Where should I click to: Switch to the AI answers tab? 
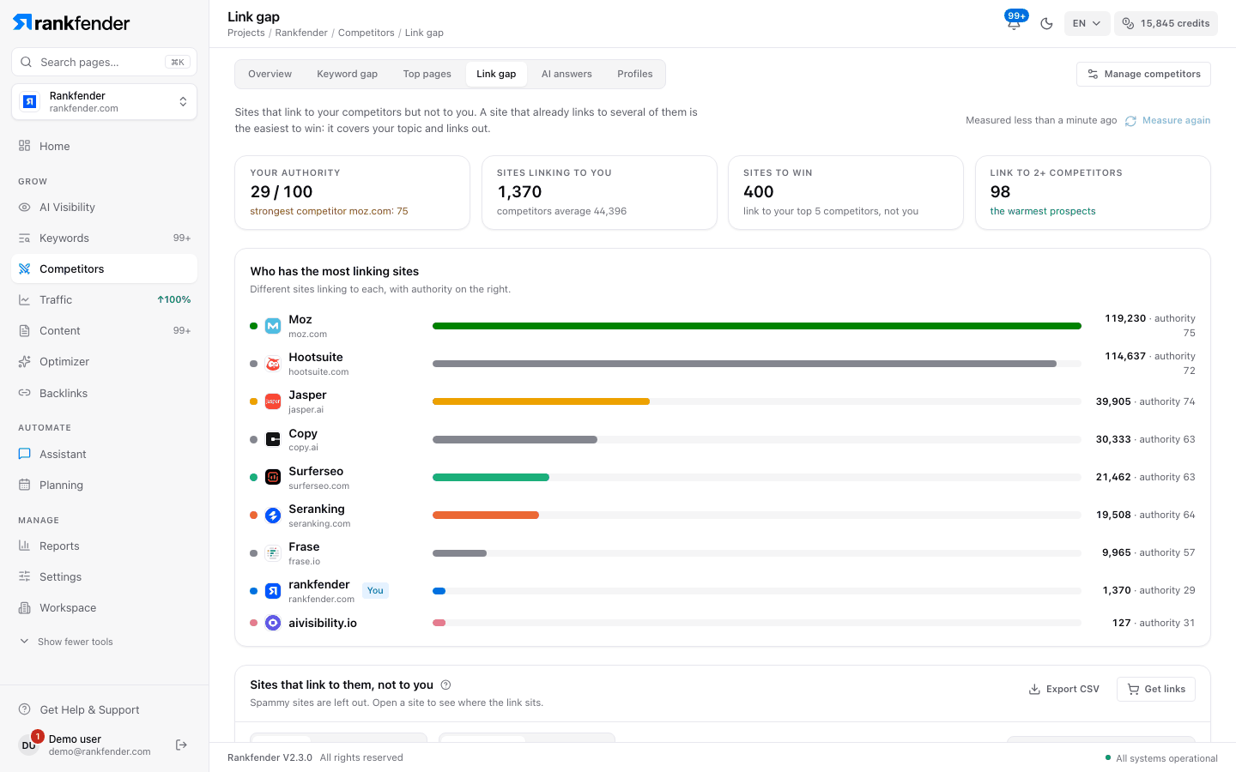click(x=566, y=74)
